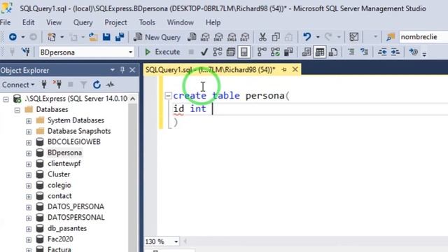This screenshot has width=448, height=252.
Task: Click the nombreclie search field
Action: [423, 37]
